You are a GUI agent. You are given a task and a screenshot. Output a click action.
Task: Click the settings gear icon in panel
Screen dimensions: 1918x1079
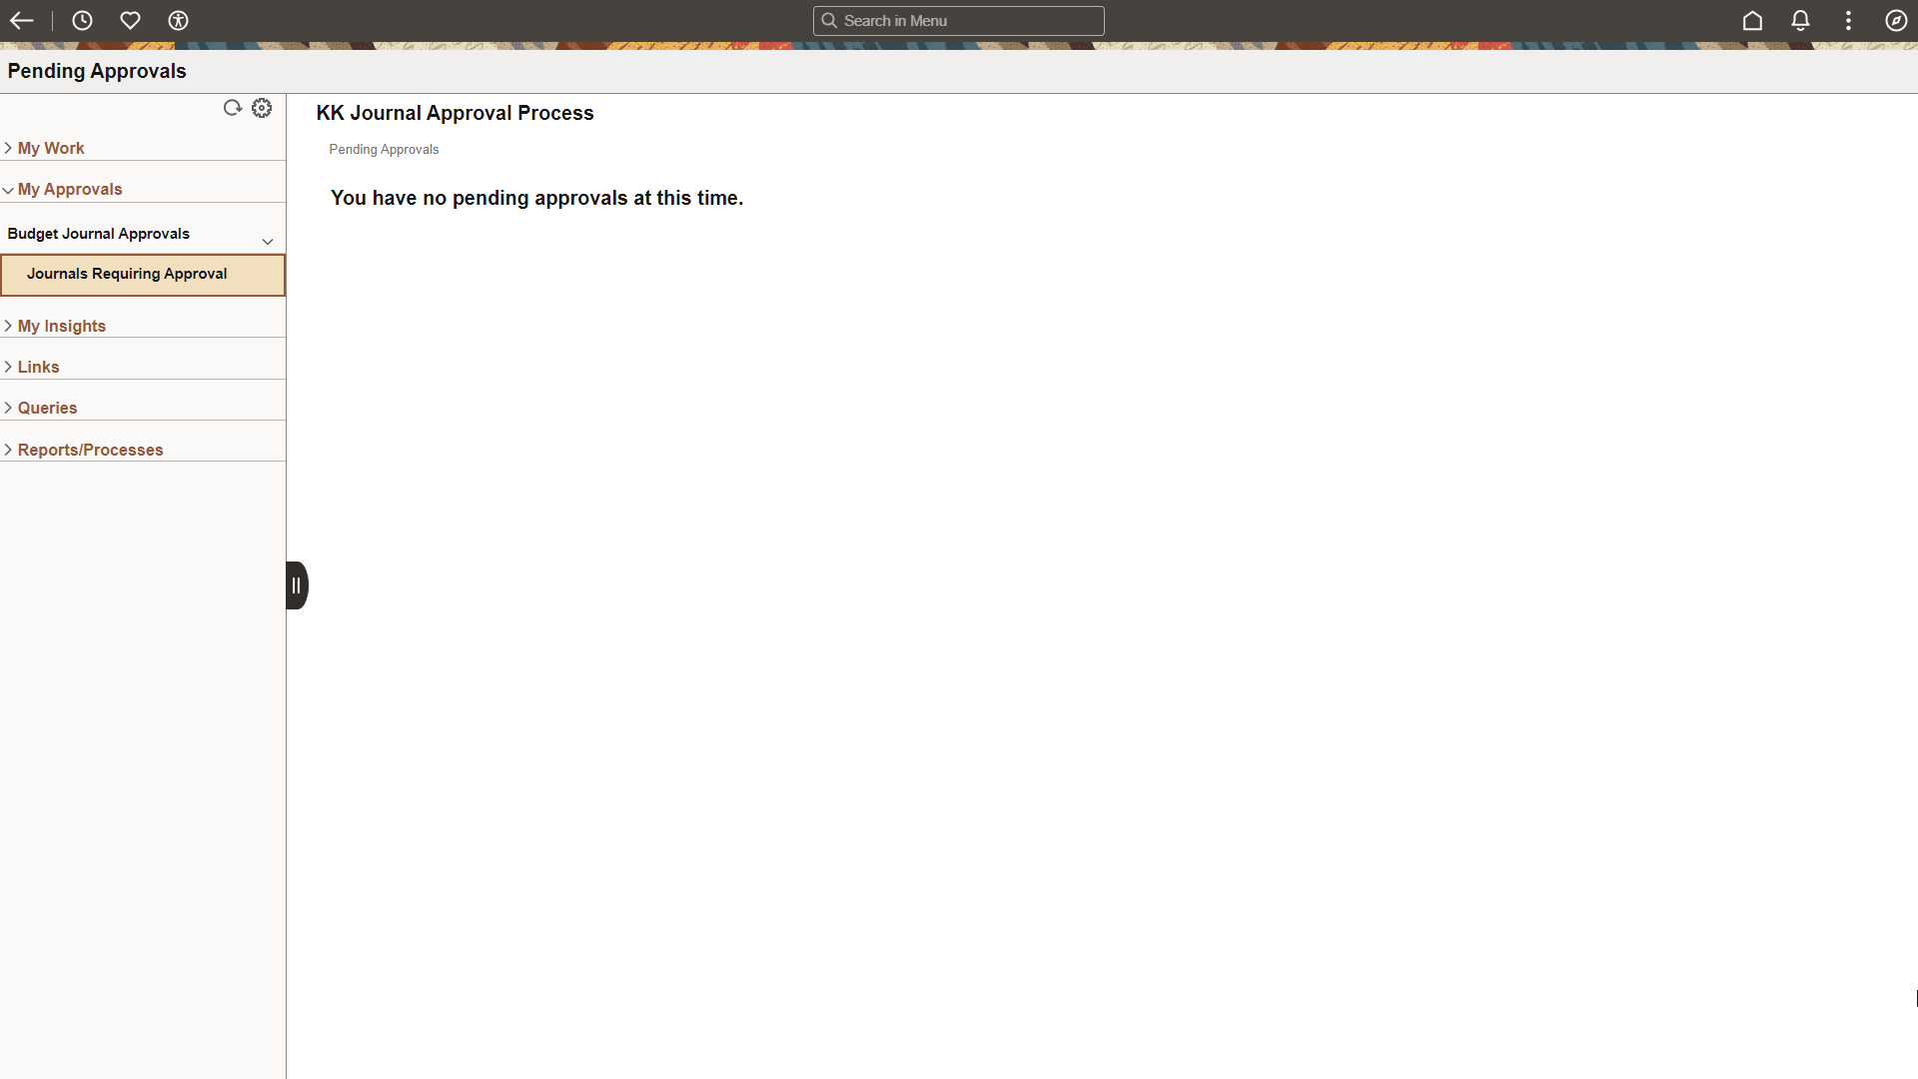coord(262,107)
